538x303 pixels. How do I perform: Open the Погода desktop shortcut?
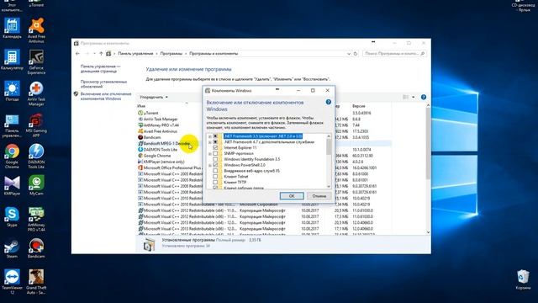tap(12, 91)
